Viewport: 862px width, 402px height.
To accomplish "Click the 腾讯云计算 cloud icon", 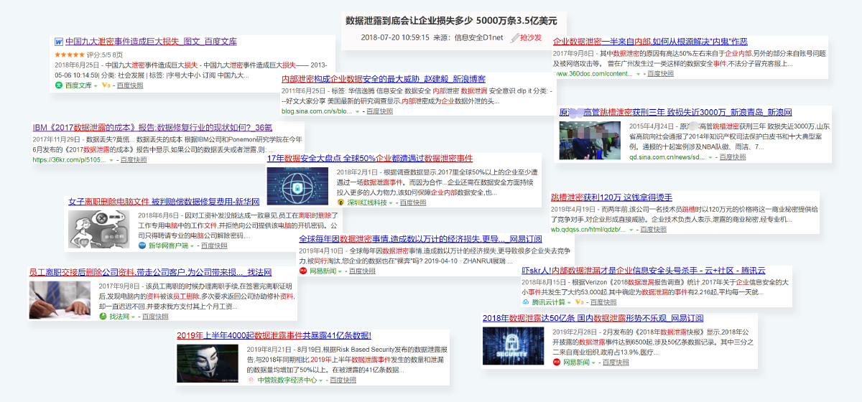I will pyautogui.click(x=526, y=302).
